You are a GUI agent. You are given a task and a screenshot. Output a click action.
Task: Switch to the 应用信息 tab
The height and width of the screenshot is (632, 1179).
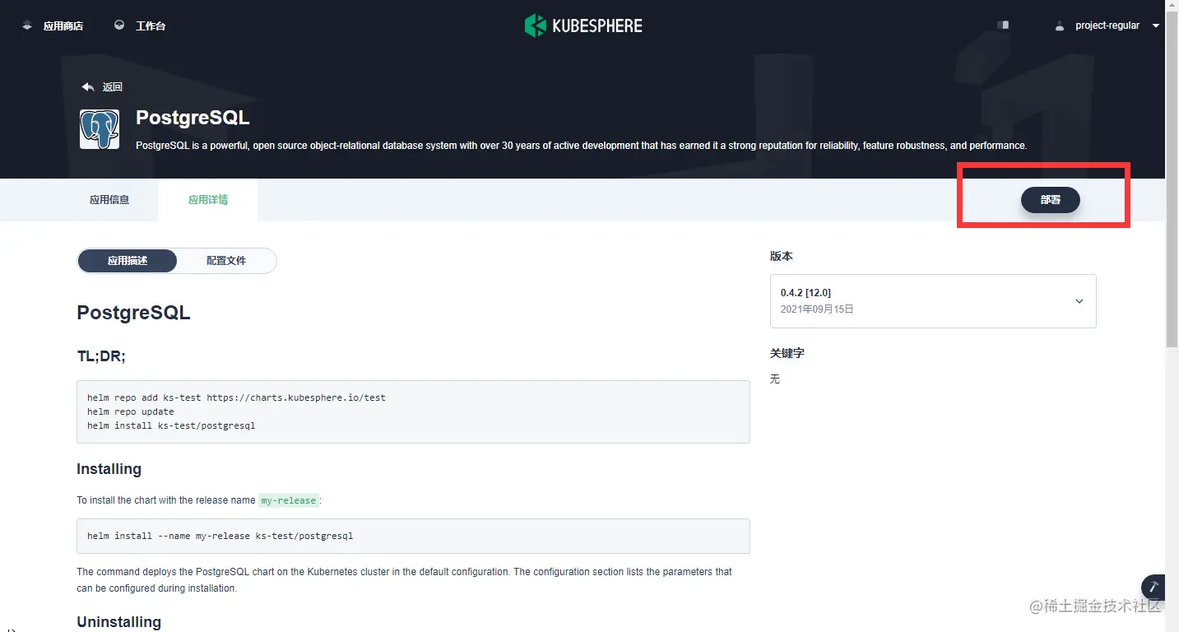pos(109,200)
